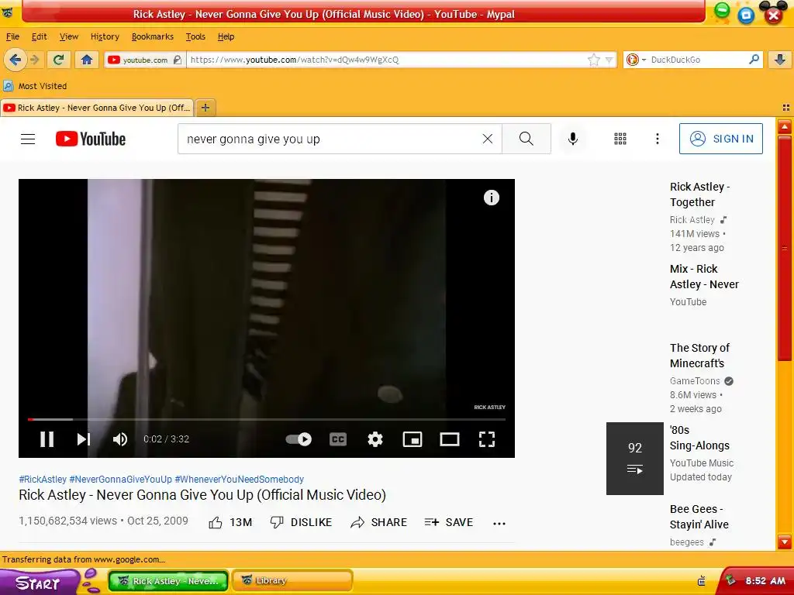Open the START menu on the taskbar
This screenshot has height=595, width=794.
tap(40, 583)
